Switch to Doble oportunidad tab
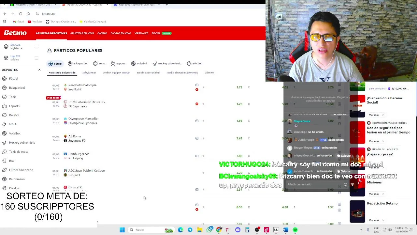 coord(148,72)
